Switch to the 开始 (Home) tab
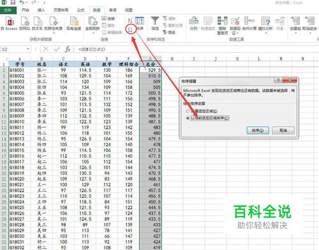 [x=25, y=10]
